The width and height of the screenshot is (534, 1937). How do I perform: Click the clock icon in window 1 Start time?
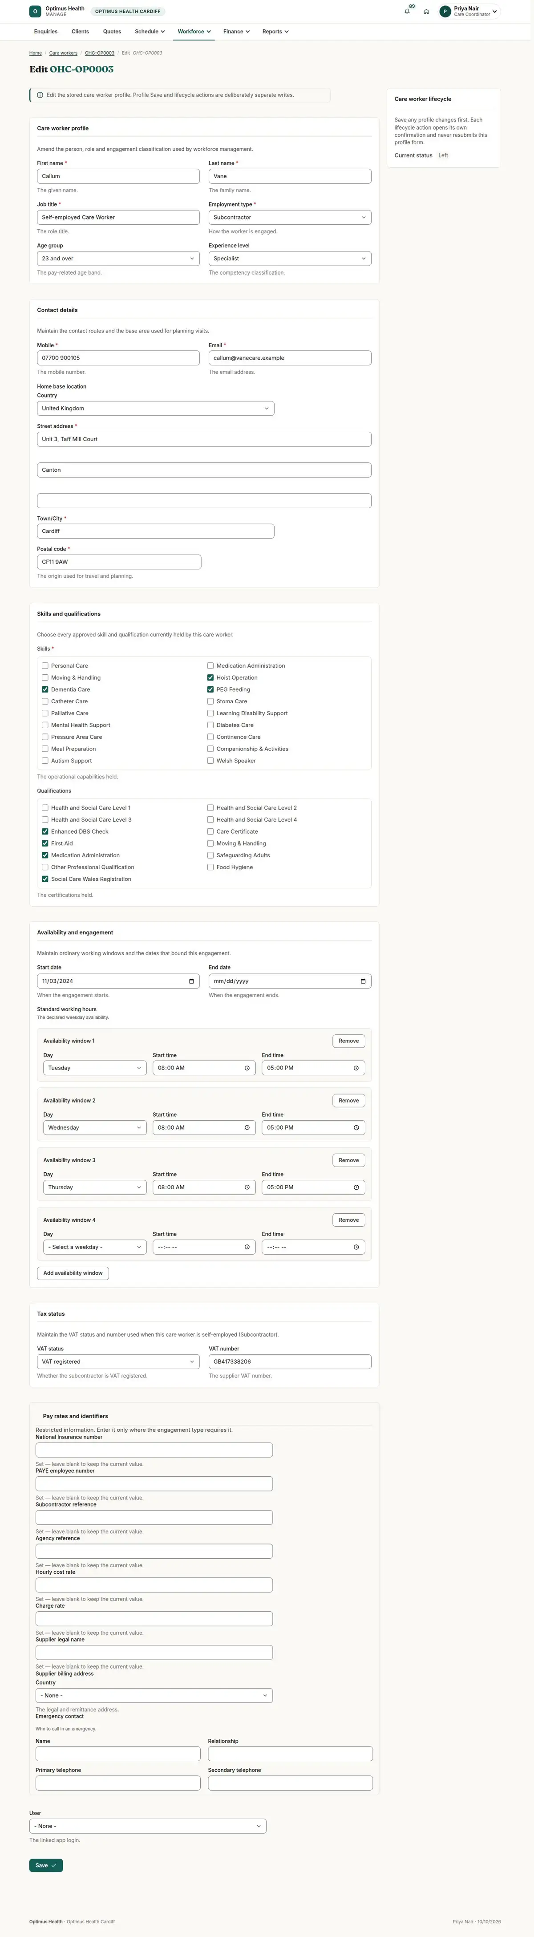[247, 1068]
